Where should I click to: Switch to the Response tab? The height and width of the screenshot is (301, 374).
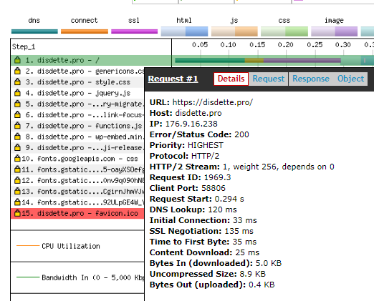click(311, 79)
